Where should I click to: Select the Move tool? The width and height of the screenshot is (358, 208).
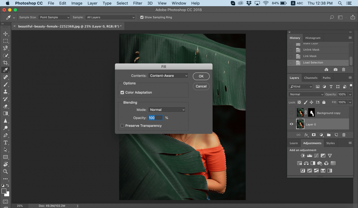click(6, 34)
